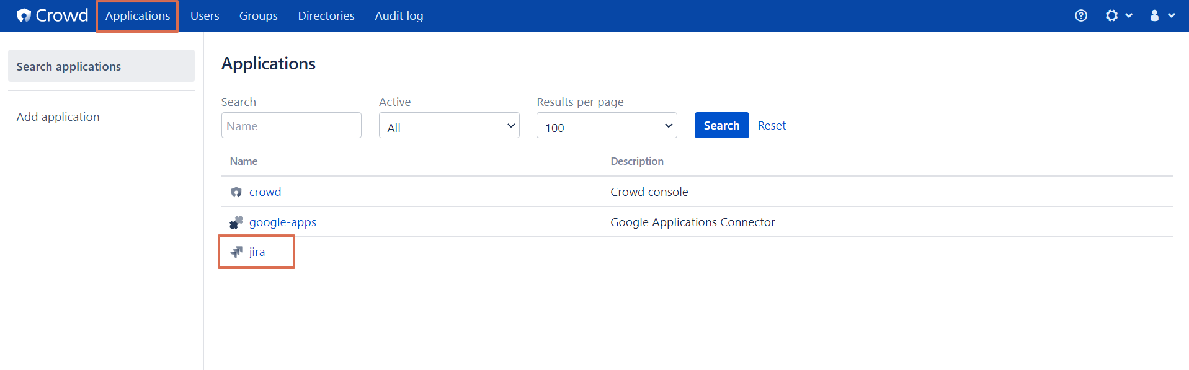
Task: Click the Crowd logo icon
Action: point(24,15)
